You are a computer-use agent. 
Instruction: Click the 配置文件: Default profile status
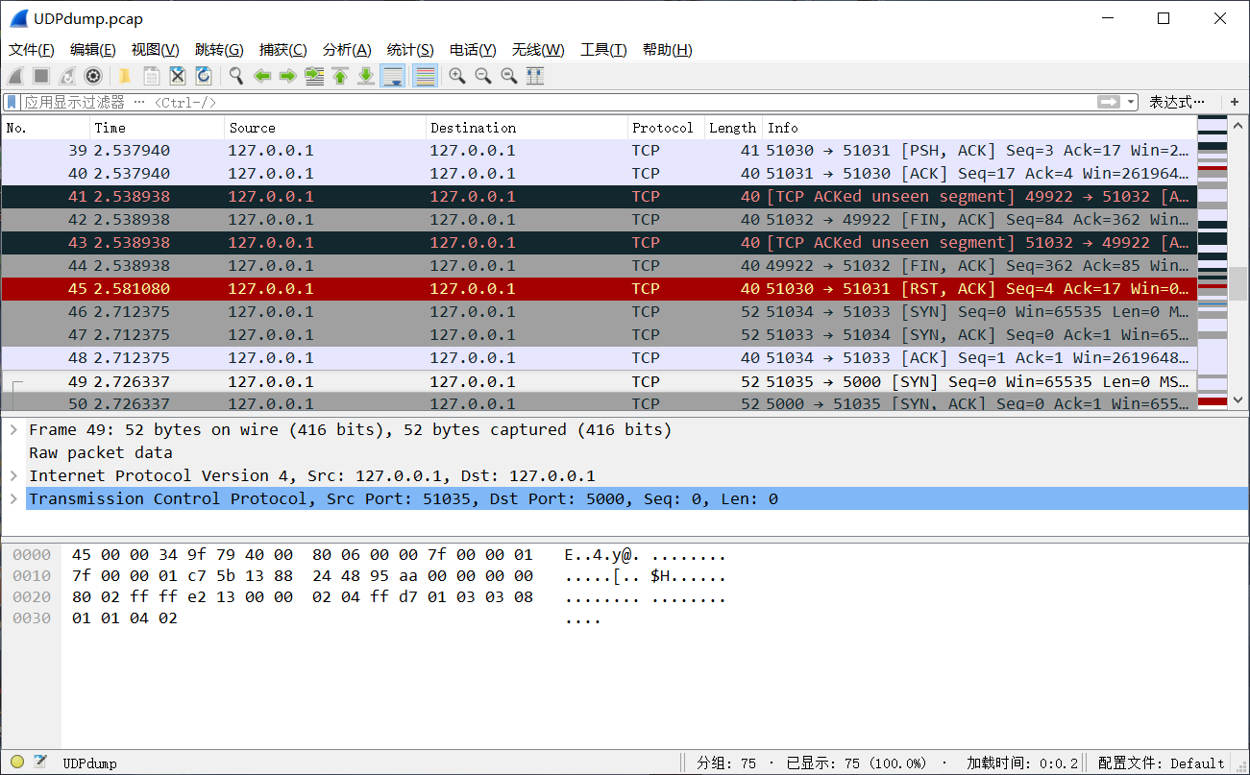coord(1161,763)
